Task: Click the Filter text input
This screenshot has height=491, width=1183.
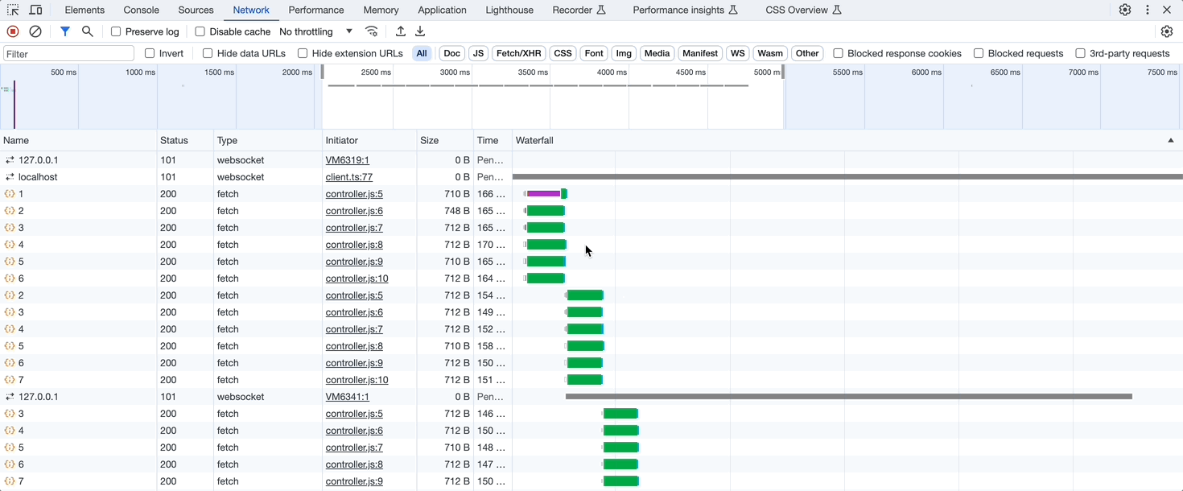Action: [69, 53]
